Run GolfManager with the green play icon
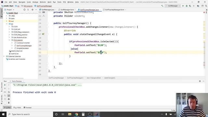 tap(183, 6)
